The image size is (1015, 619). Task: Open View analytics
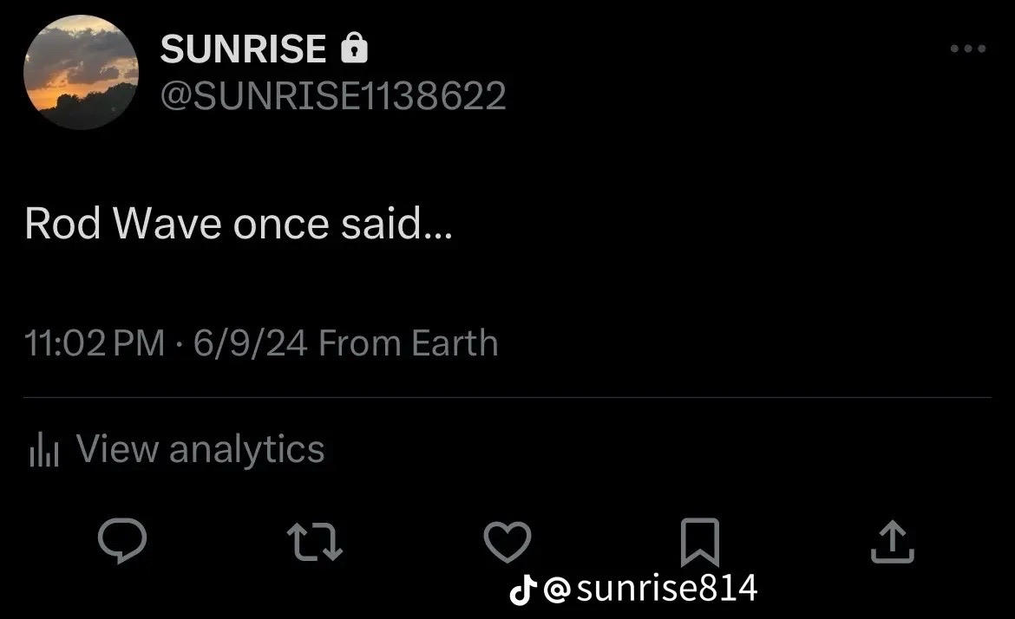click(x=177, y=449)
